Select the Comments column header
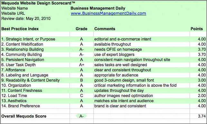Screen dimensions: 207x124 click(105, 29)
